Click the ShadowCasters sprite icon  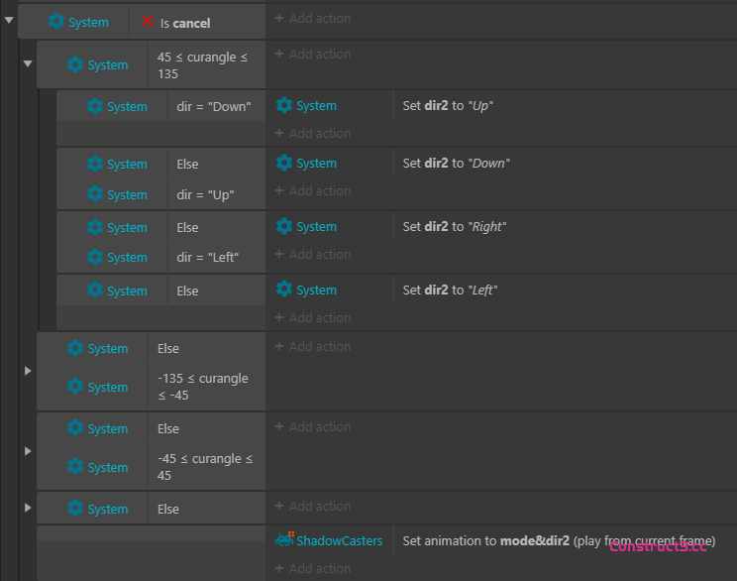[x=284, y=540]
